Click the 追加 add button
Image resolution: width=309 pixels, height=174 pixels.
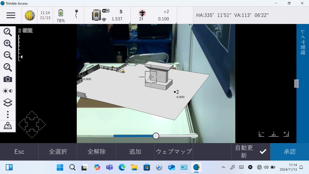135,152
